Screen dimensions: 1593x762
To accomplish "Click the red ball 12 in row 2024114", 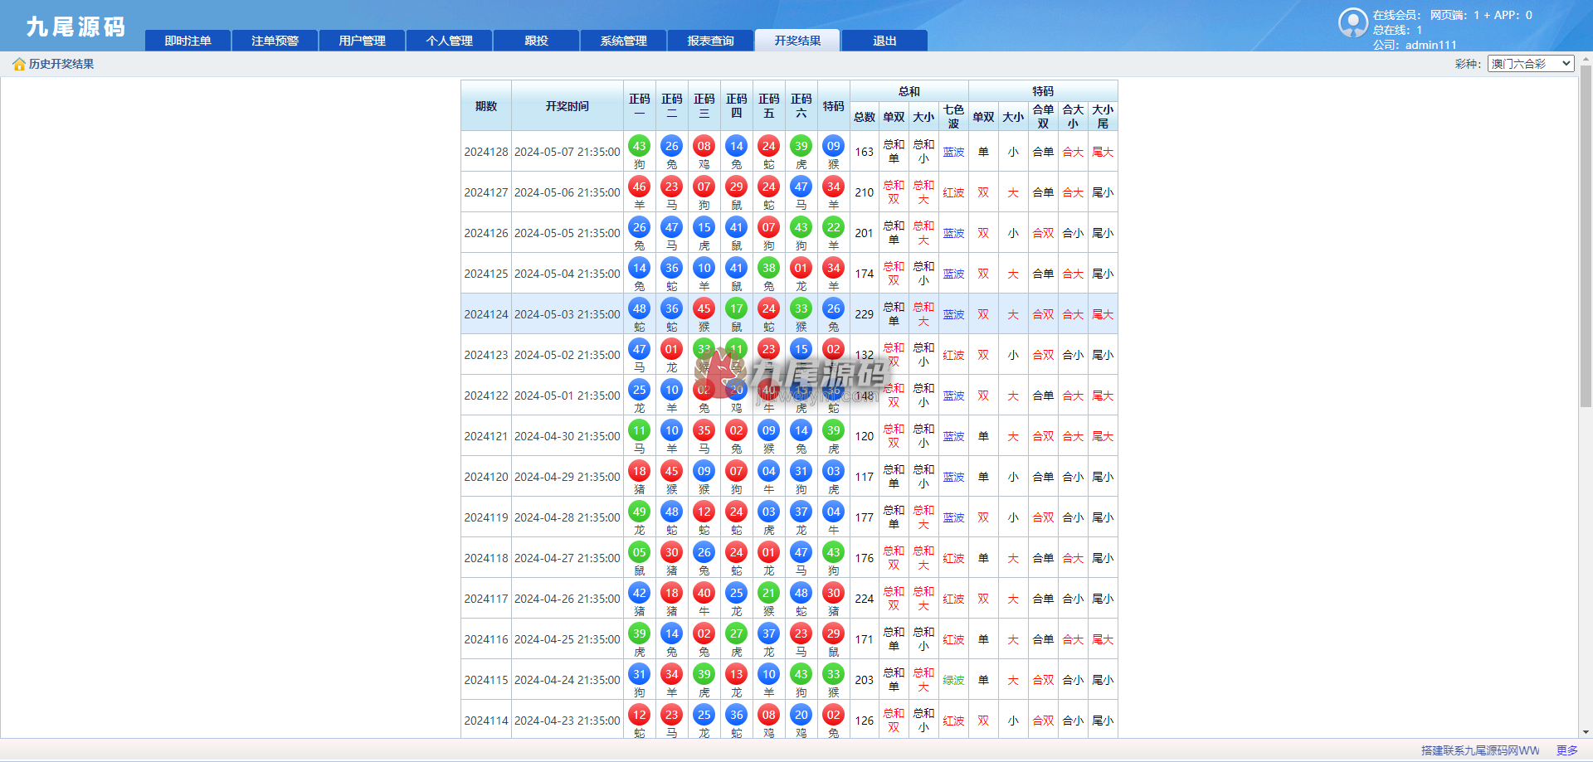I will [639, 715].
